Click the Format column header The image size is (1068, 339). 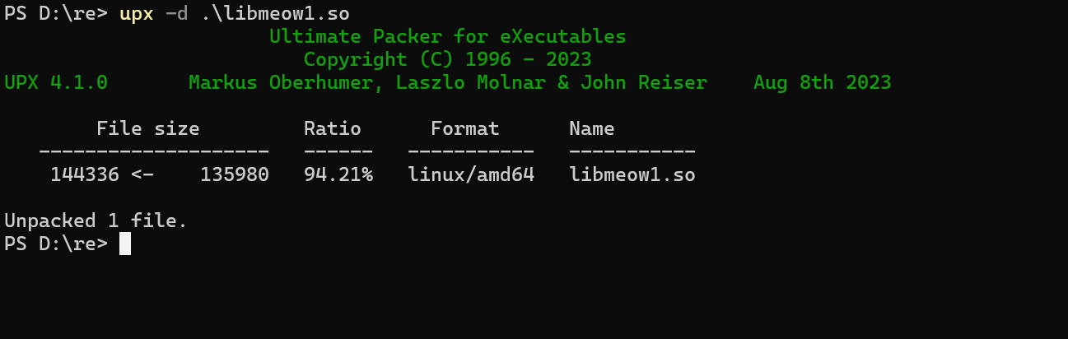coord(464,129)
